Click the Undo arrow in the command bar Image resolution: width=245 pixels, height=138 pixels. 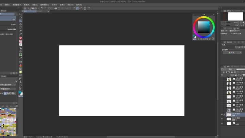(42, 8)
